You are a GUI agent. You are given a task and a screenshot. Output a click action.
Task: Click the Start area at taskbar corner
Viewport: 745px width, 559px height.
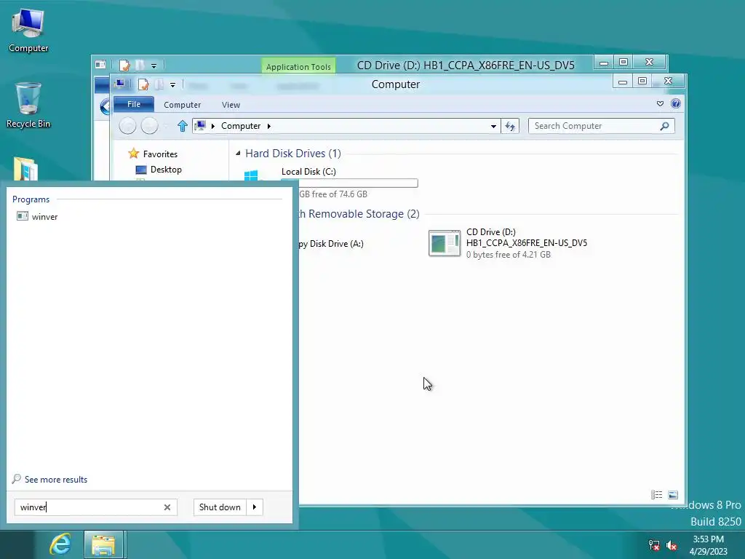tap(17, 544)
